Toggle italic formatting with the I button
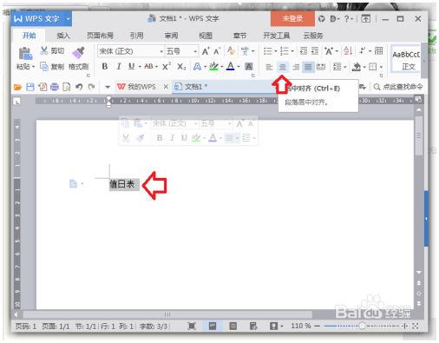 tap(119, 67)
